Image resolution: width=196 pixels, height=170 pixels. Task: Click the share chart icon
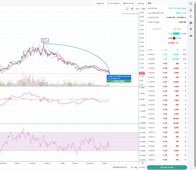[x=132, y=8]
